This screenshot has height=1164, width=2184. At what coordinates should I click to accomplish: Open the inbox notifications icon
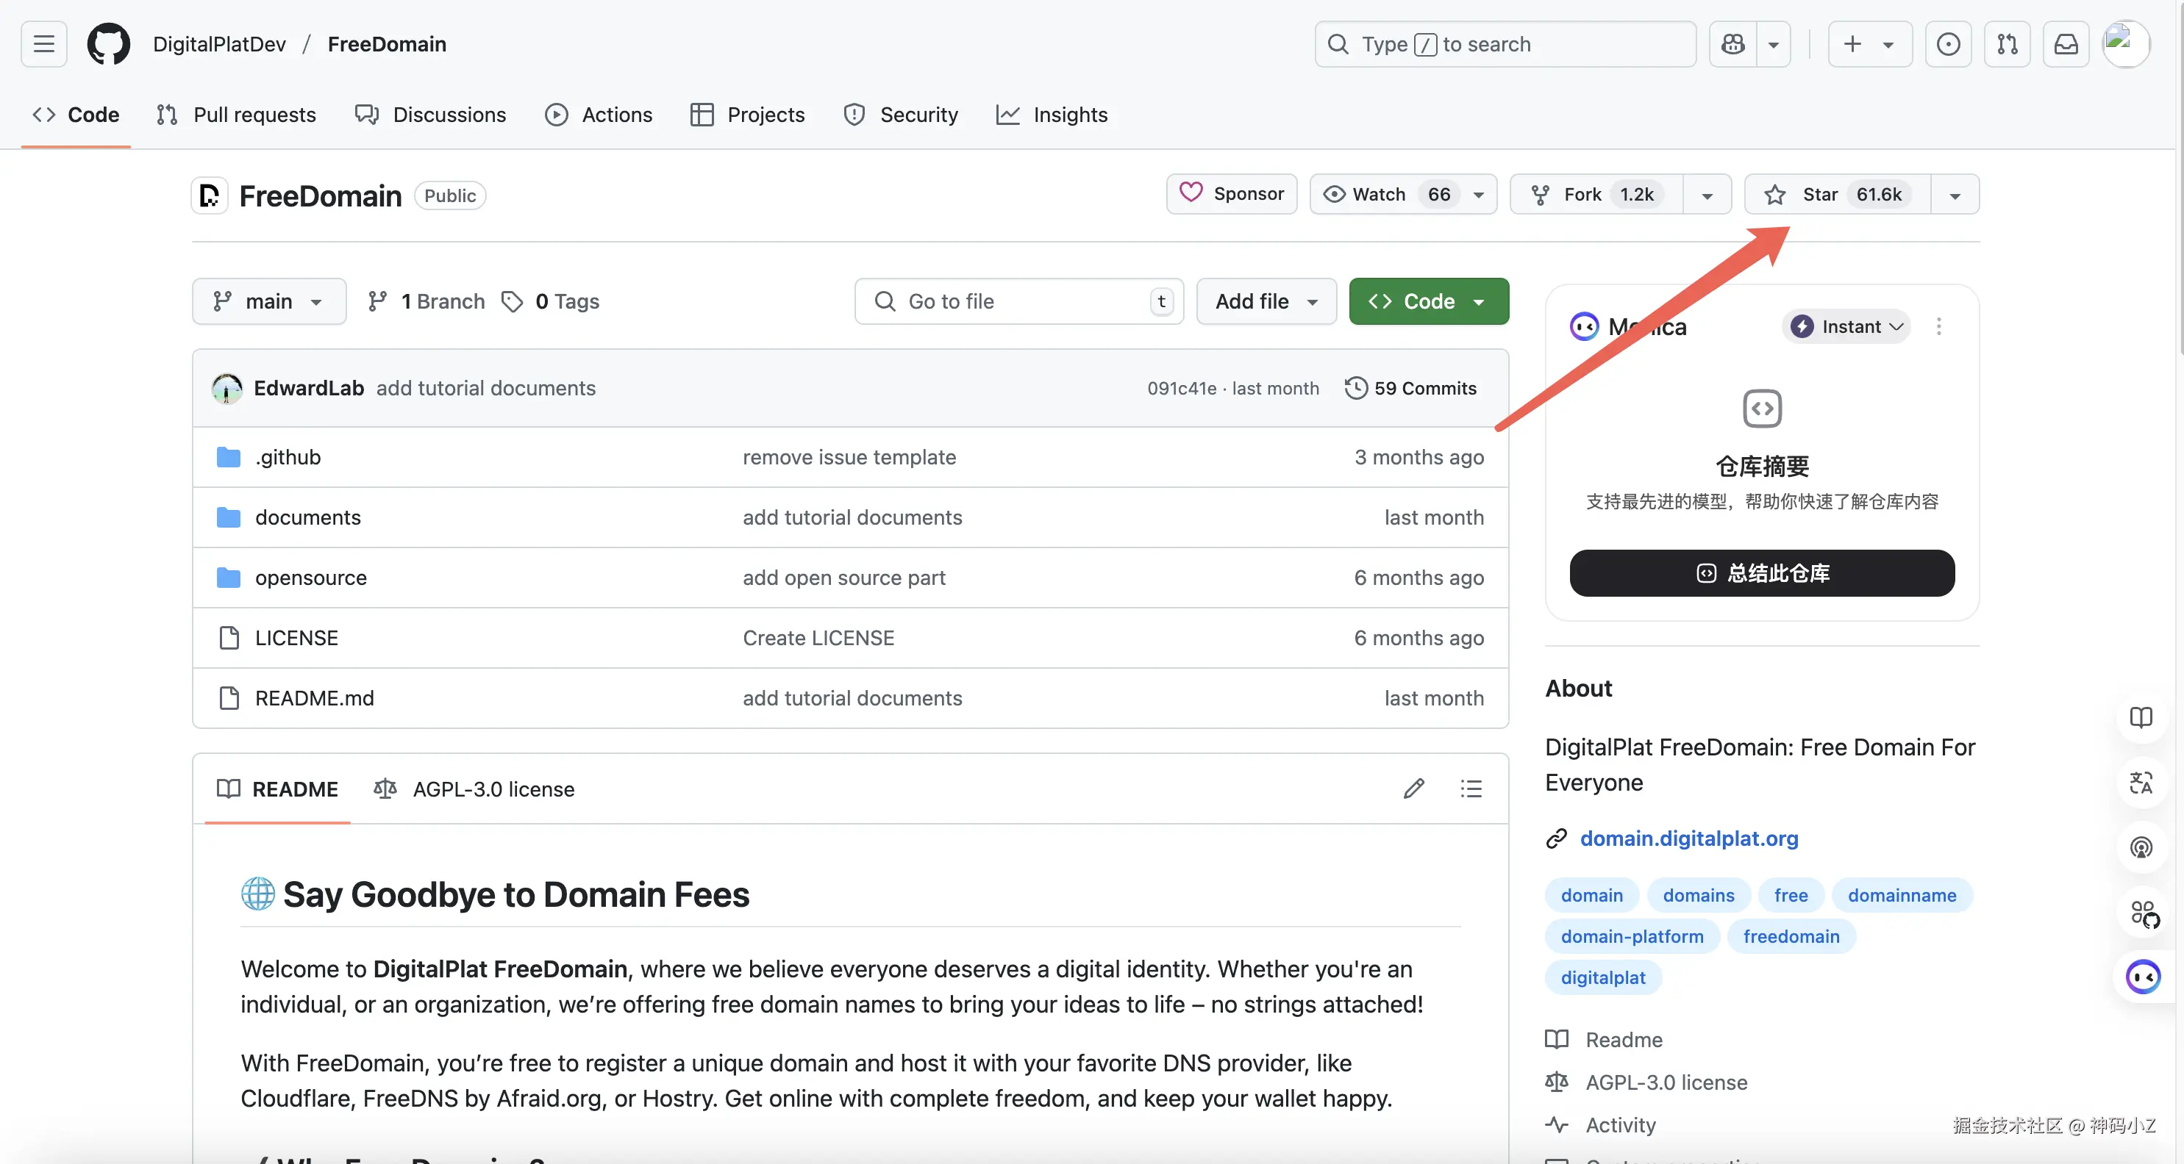2066,44
